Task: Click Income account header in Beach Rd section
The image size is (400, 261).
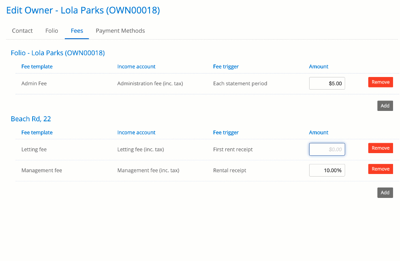Action: (136, 133)
